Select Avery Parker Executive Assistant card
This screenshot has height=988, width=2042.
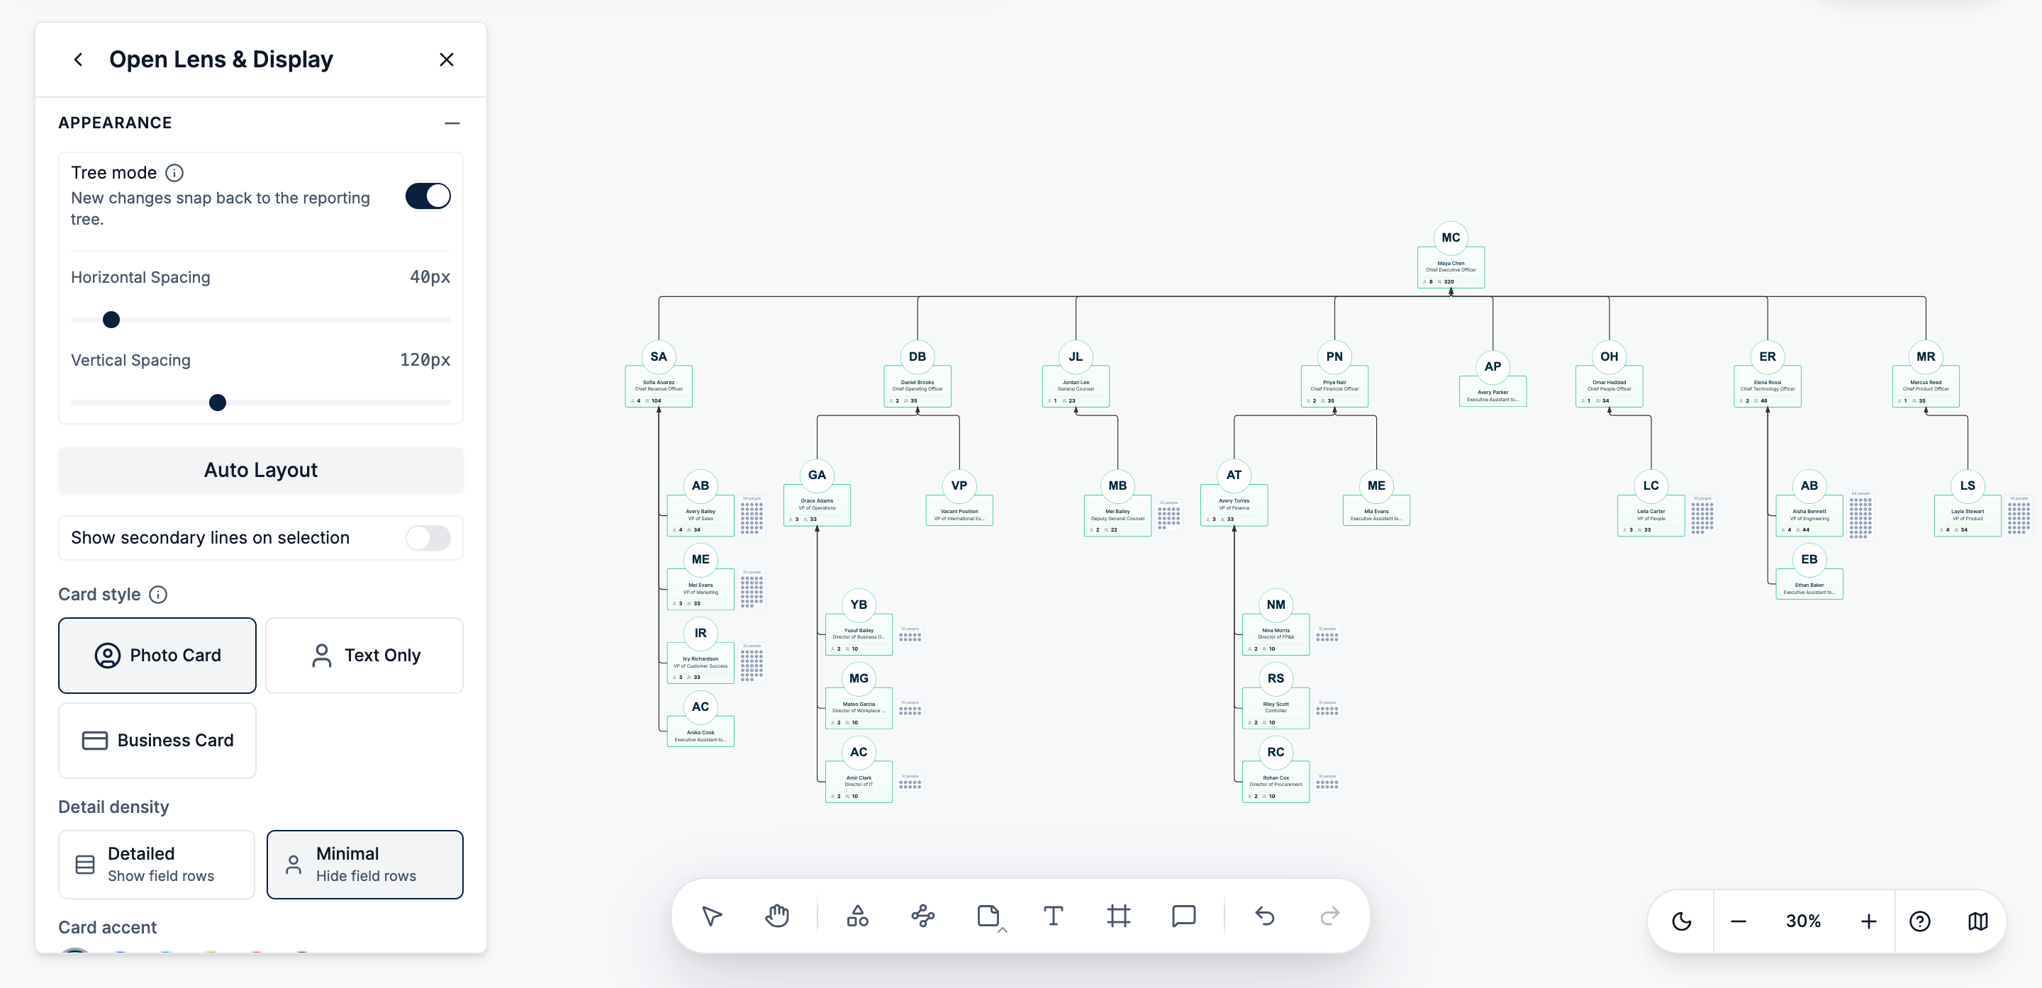tap(1493, 391)
